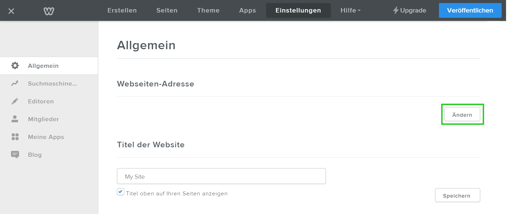
Task: Select the Einstellungen tab
Action: coord(298,10)
